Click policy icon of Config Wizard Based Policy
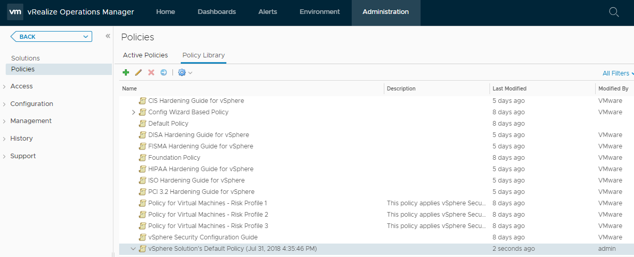Image resolution: width=634 pixels, height=257 pixels. tap(142, 112)
